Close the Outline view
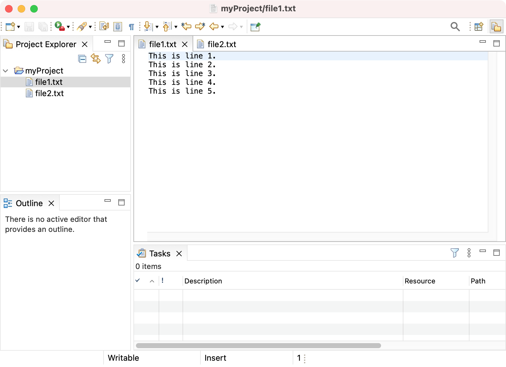 (51, 203)
